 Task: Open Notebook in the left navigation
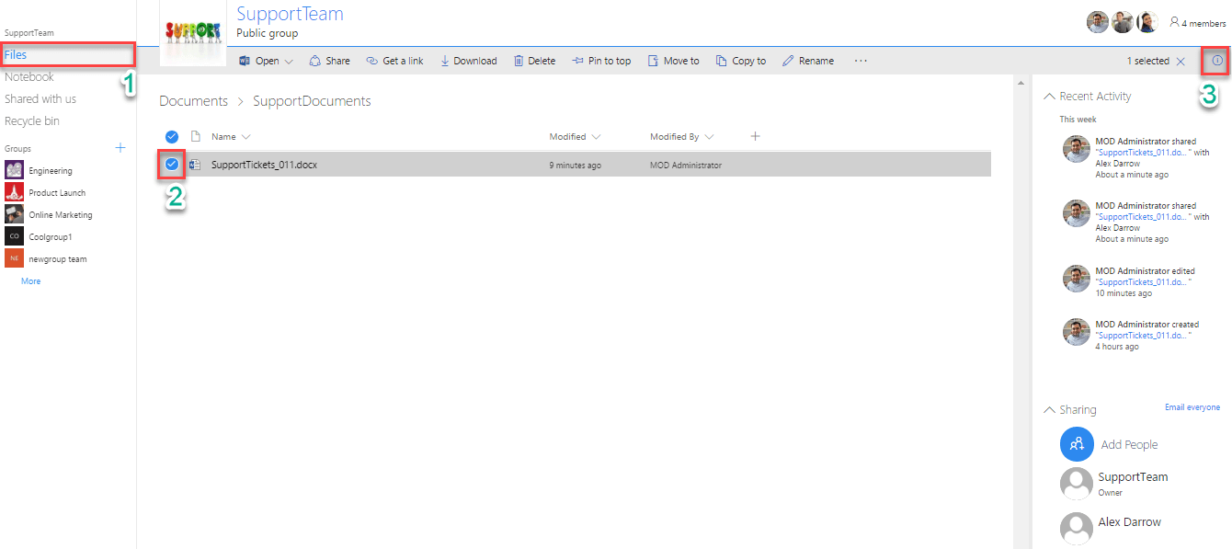(x=29, y=77)
